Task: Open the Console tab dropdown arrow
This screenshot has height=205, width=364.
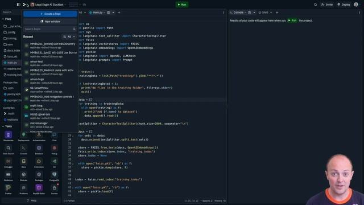Action: click(x=245, y=13)
